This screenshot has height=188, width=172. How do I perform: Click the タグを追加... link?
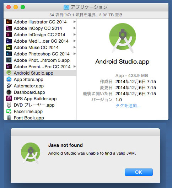click(x=128, y=106)
